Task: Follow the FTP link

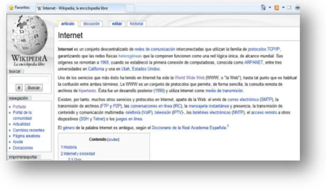Action: 105,106
